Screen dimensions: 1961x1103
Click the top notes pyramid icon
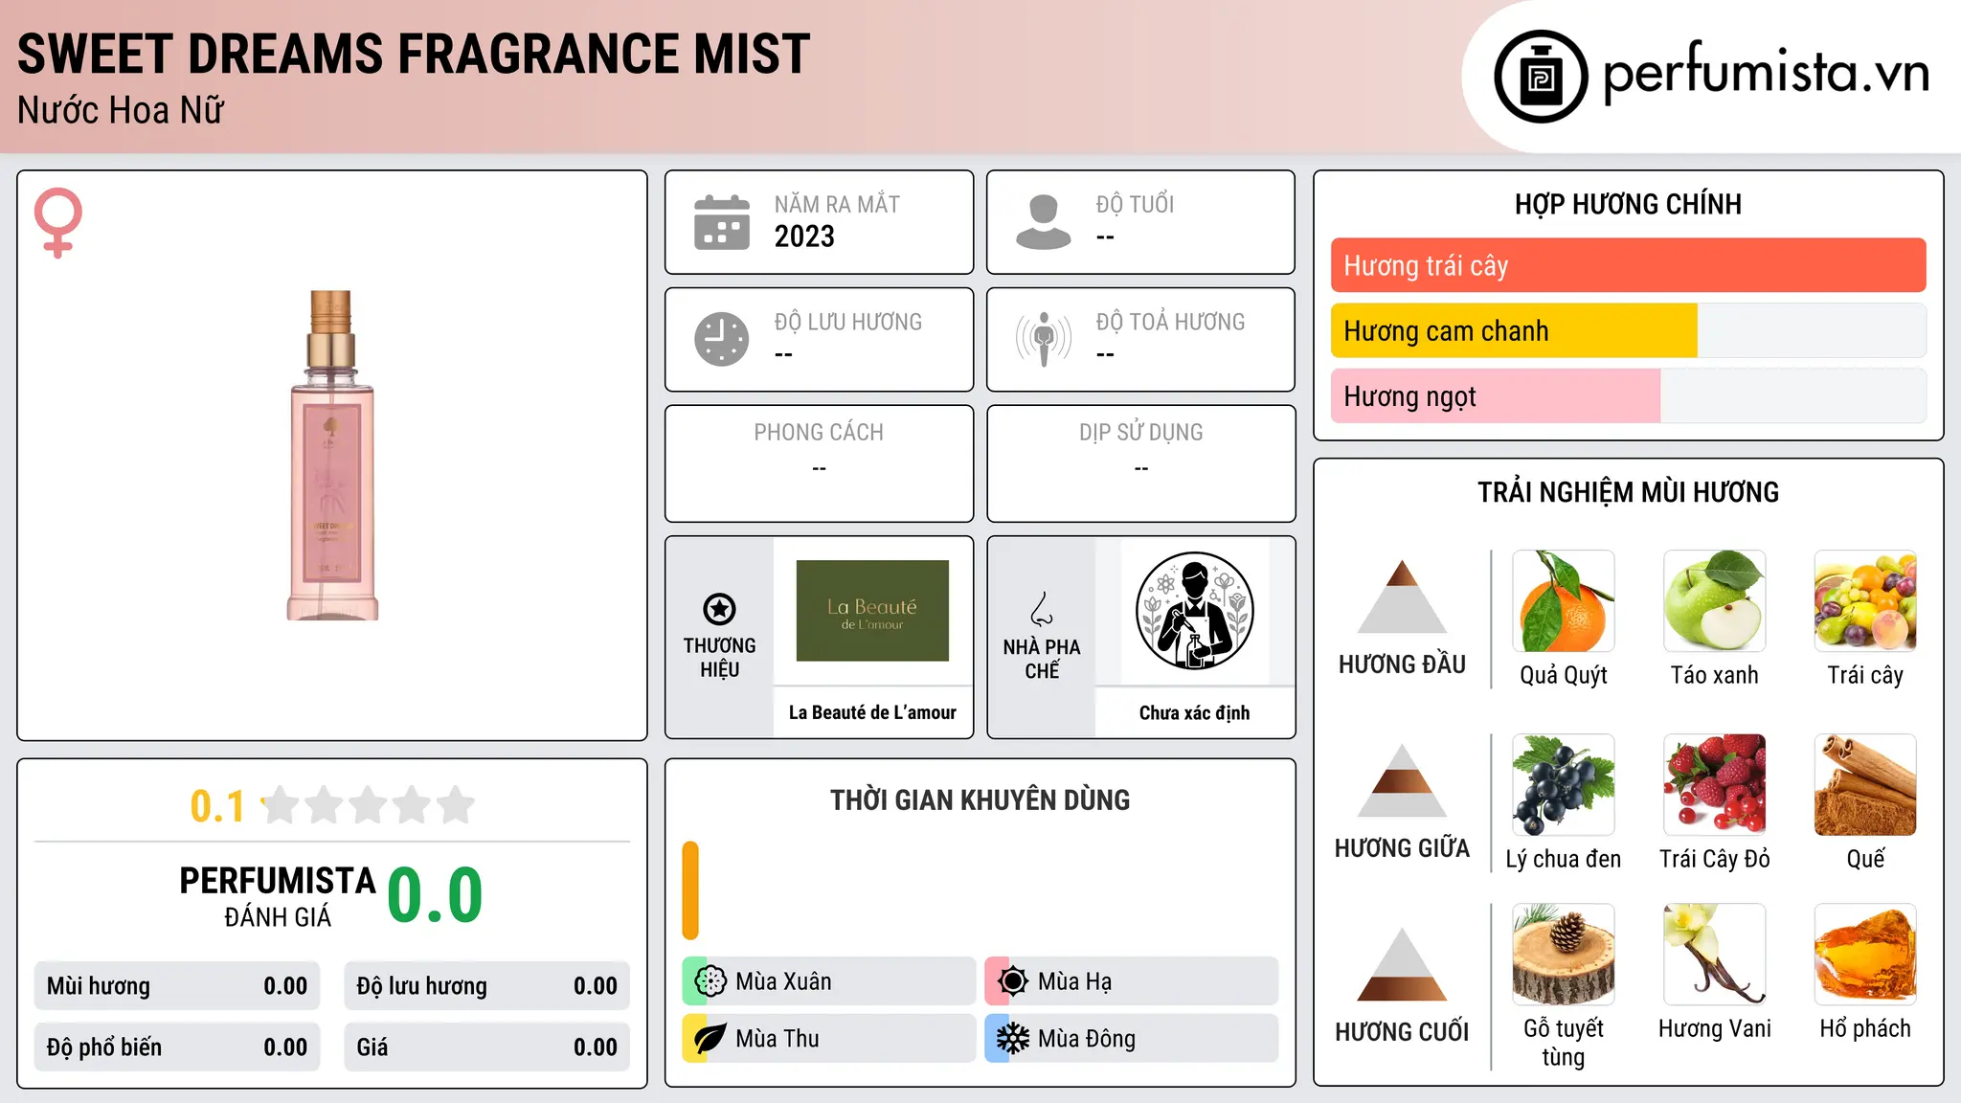1402,597
